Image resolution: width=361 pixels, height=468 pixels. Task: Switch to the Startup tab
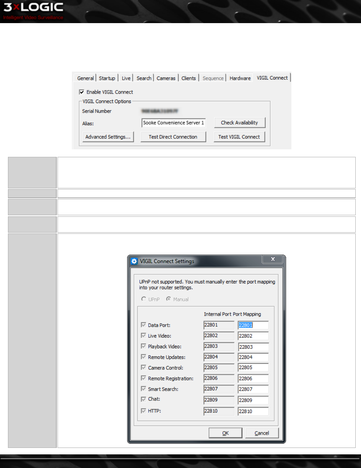[x=107, y=78]
